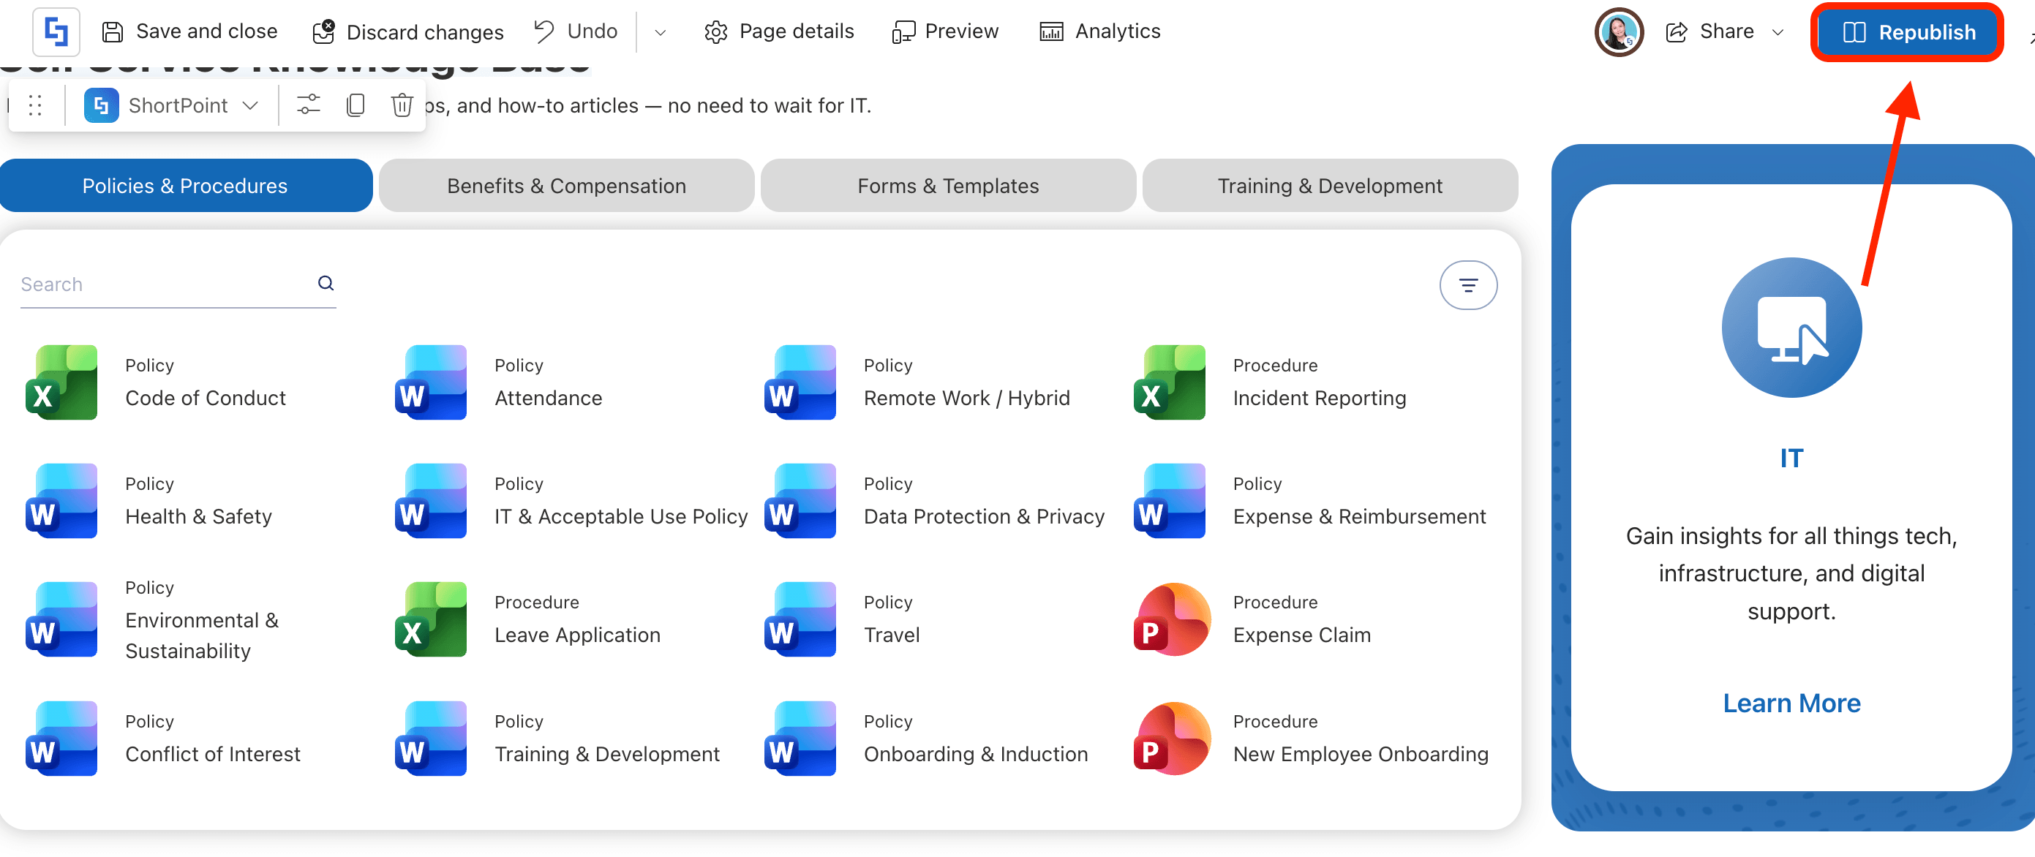Click the Data Protection & Privacy title
Screen dimensions: 2035x857
pos(985,516)
